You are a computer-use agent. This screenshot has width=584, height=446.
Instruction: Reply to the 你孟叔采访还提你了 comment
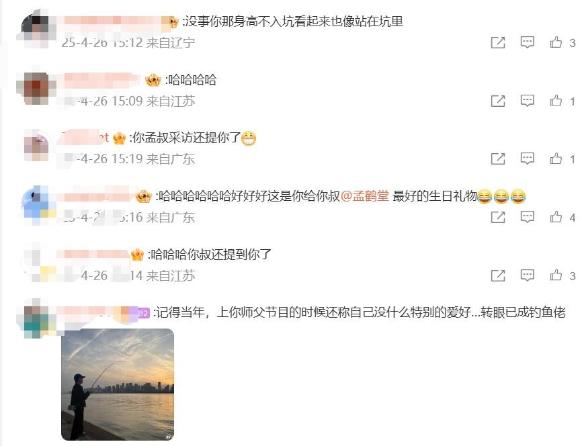[x=527, y=159]
